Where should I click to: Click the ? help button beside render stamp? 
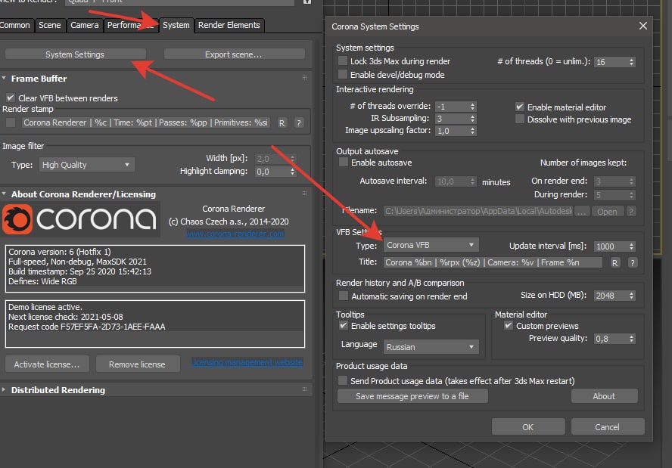tap(299, 123)
